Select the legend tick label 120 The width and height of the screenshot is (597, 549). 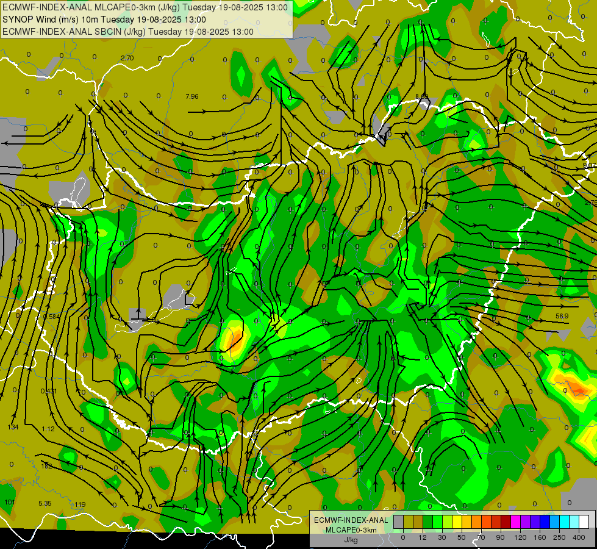(521, 537)
